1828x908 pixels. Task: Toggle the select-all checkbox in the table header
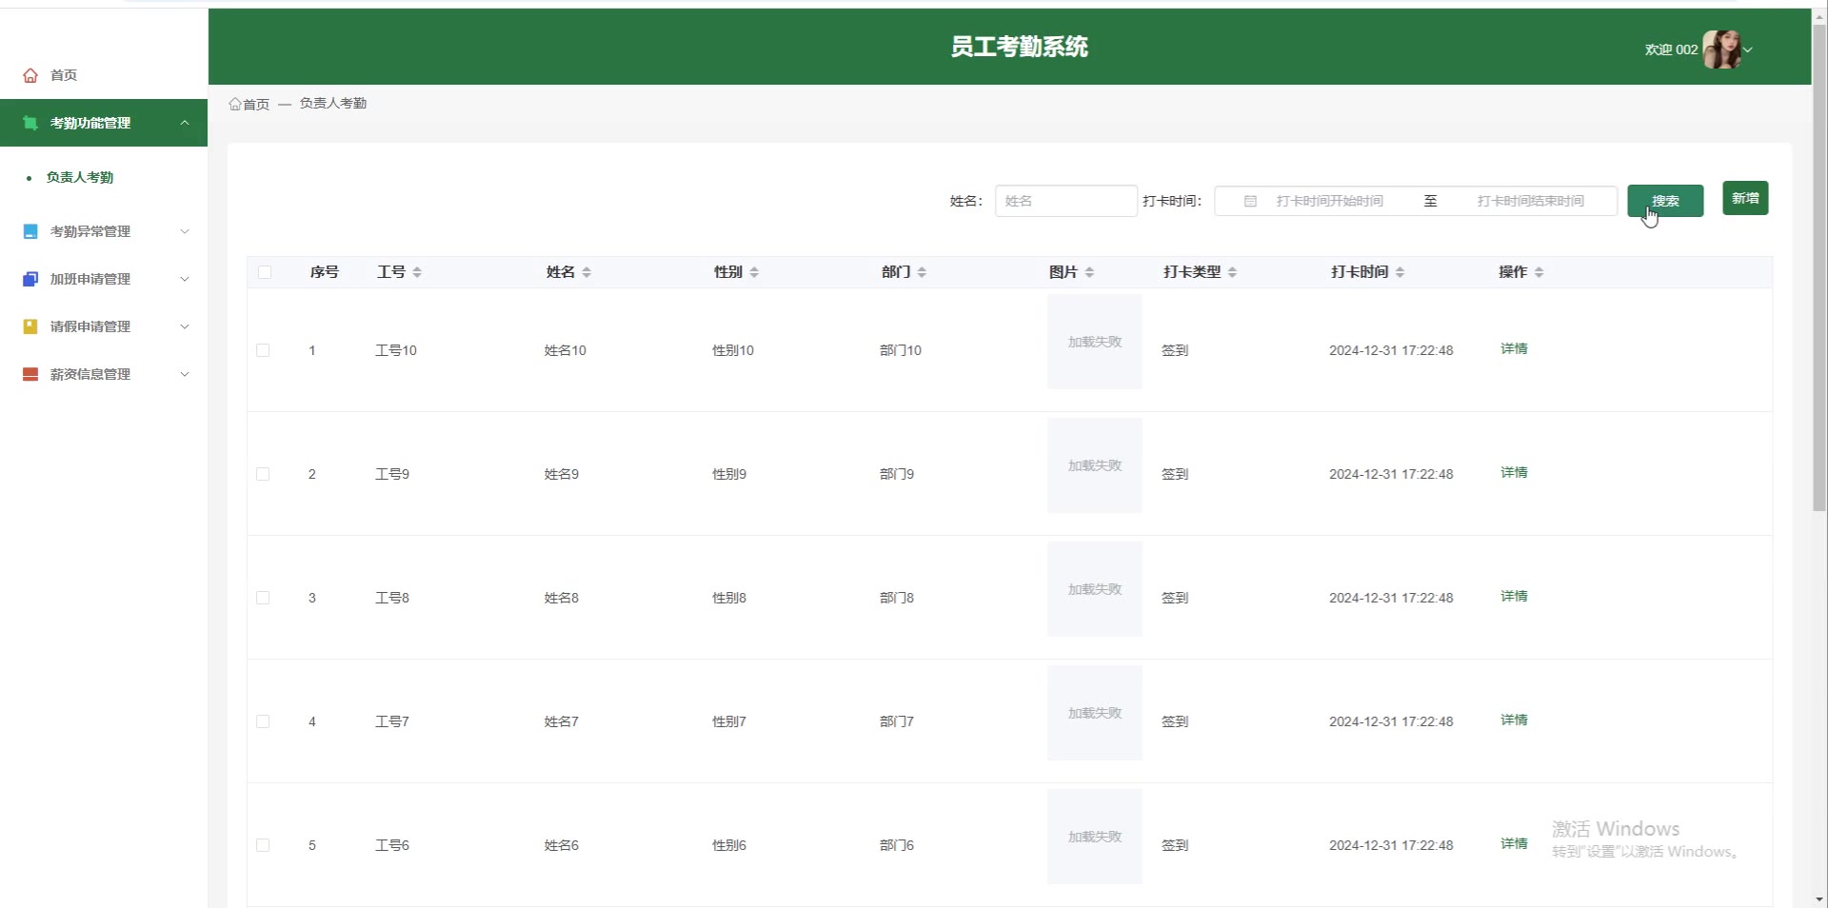265,272
